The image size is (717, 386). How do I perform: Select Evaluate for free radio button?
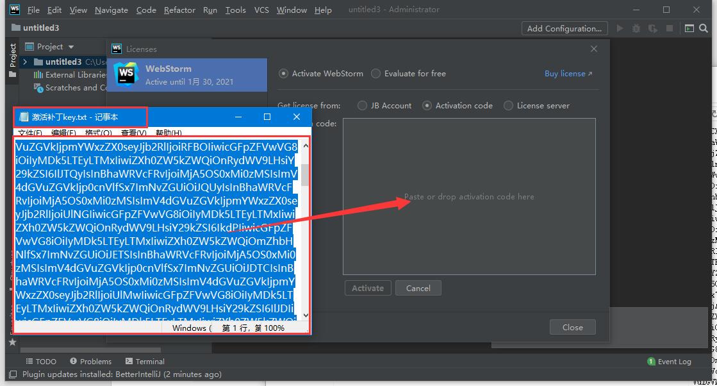(376, 73)
